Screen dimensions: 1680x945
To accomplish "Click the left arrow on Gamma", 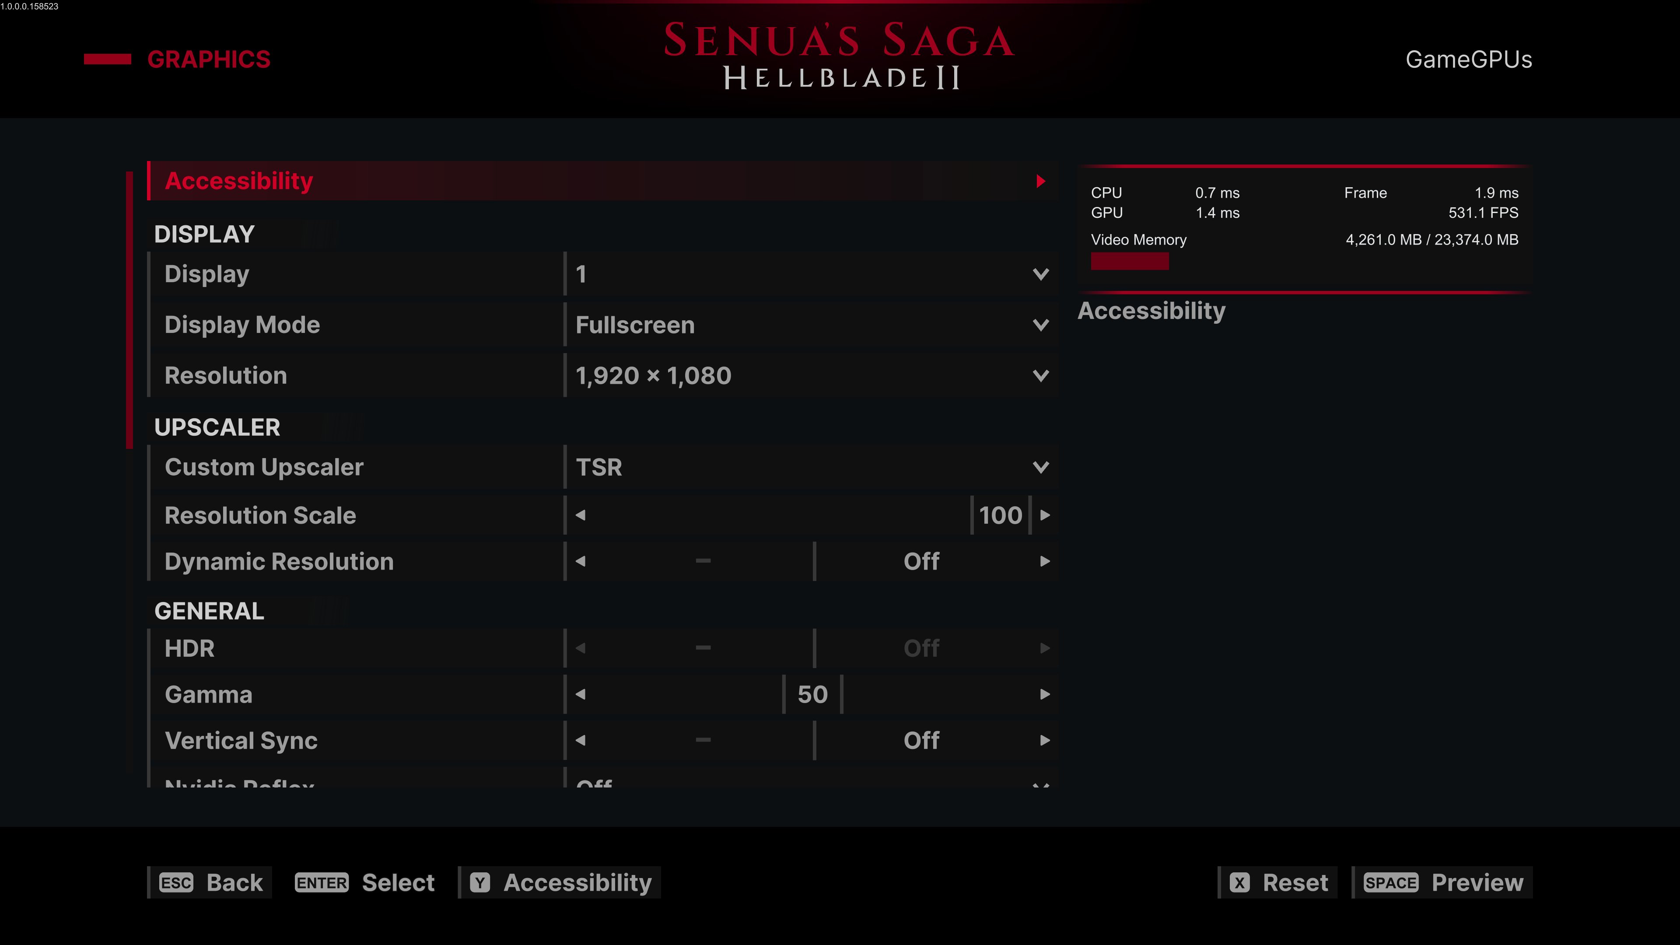I will click(x=581, y=695).
